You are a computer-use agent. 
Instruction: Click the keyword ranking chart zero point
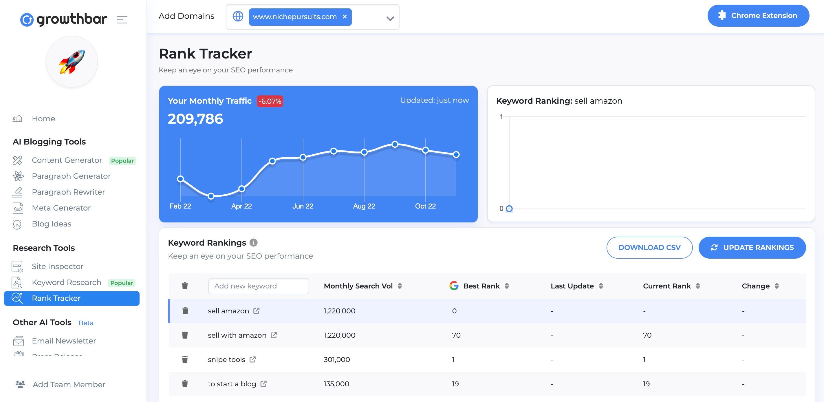click(509, 209)
